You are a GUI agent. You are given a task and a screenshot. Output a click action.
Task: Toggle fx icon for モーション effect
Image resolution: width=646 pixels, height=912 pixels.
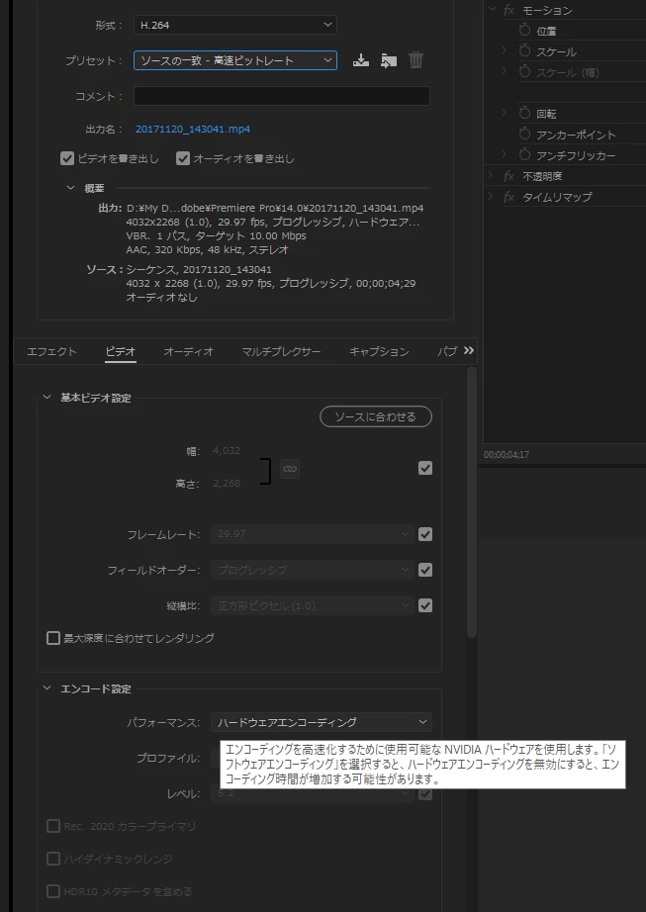508,10
